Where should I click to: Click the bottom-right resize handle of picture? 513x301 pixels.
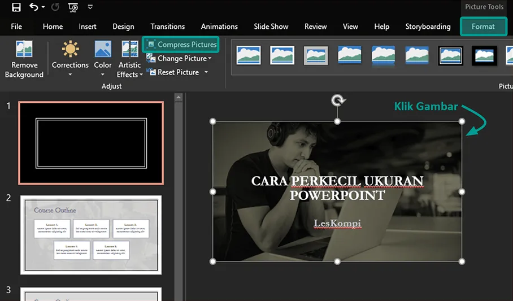[x=462, y=261]
